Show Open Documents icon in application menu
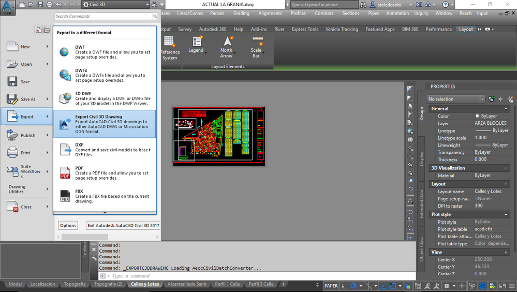The image size is (517, 292). tap(47, 31)
